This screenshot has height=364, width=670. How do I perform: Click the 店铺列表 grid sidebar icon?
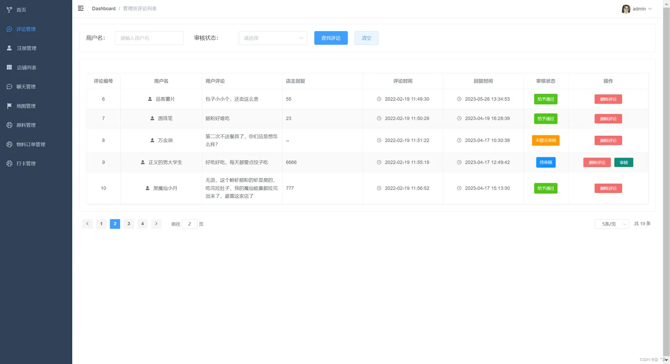9,67
